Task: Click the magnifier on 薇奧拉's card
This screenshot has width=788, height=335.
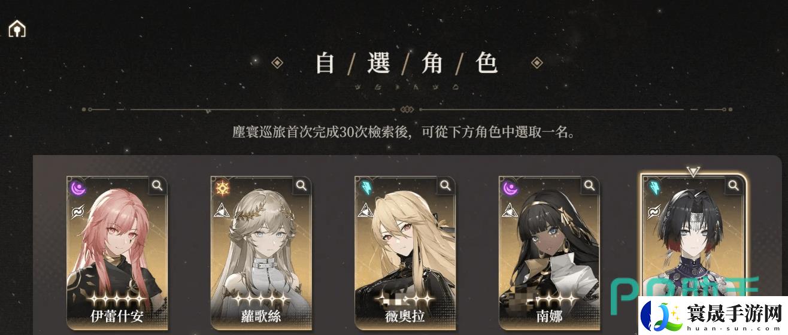Action: [445, 185]
